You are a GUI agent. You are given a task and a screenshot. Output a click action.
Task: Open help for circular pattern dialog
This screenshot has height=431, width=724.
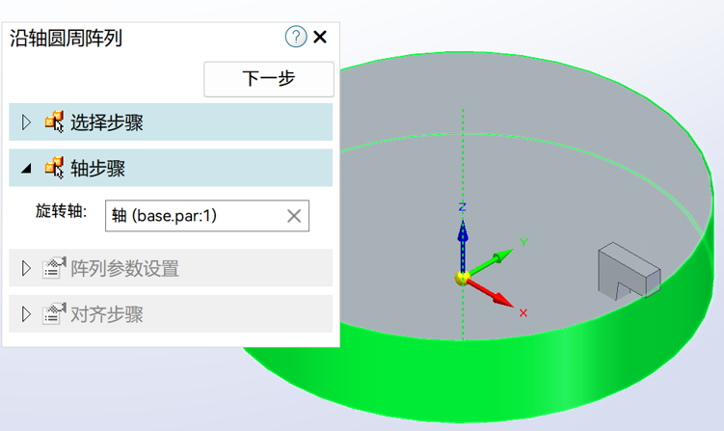(295, 38)
